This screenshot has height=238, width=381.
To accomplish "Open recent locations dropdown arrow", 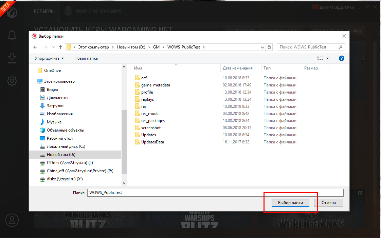I will [53, 47].
